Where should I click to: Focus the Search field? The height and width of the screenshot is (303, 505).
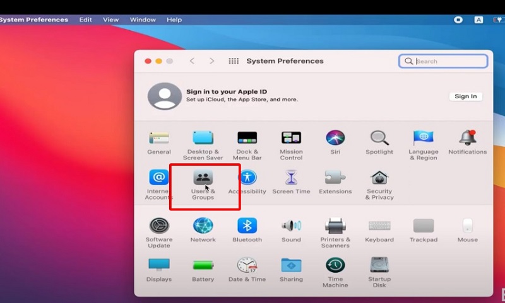[x=443, y=61]
